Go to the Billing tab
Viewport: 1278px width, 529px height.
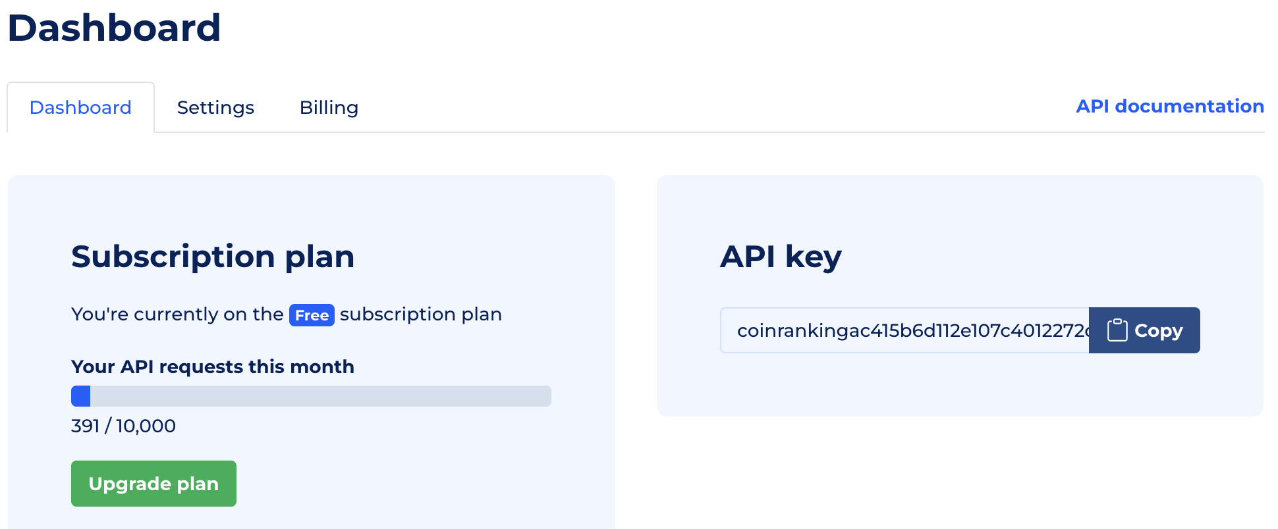tap(329, 107)
